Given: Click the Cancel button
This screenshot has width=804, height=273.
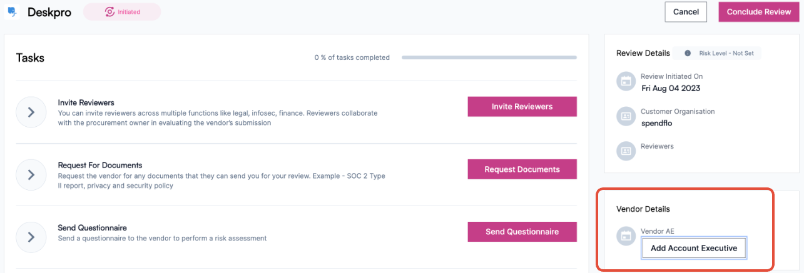Looking at the screenshot, I should click(686, 12).
